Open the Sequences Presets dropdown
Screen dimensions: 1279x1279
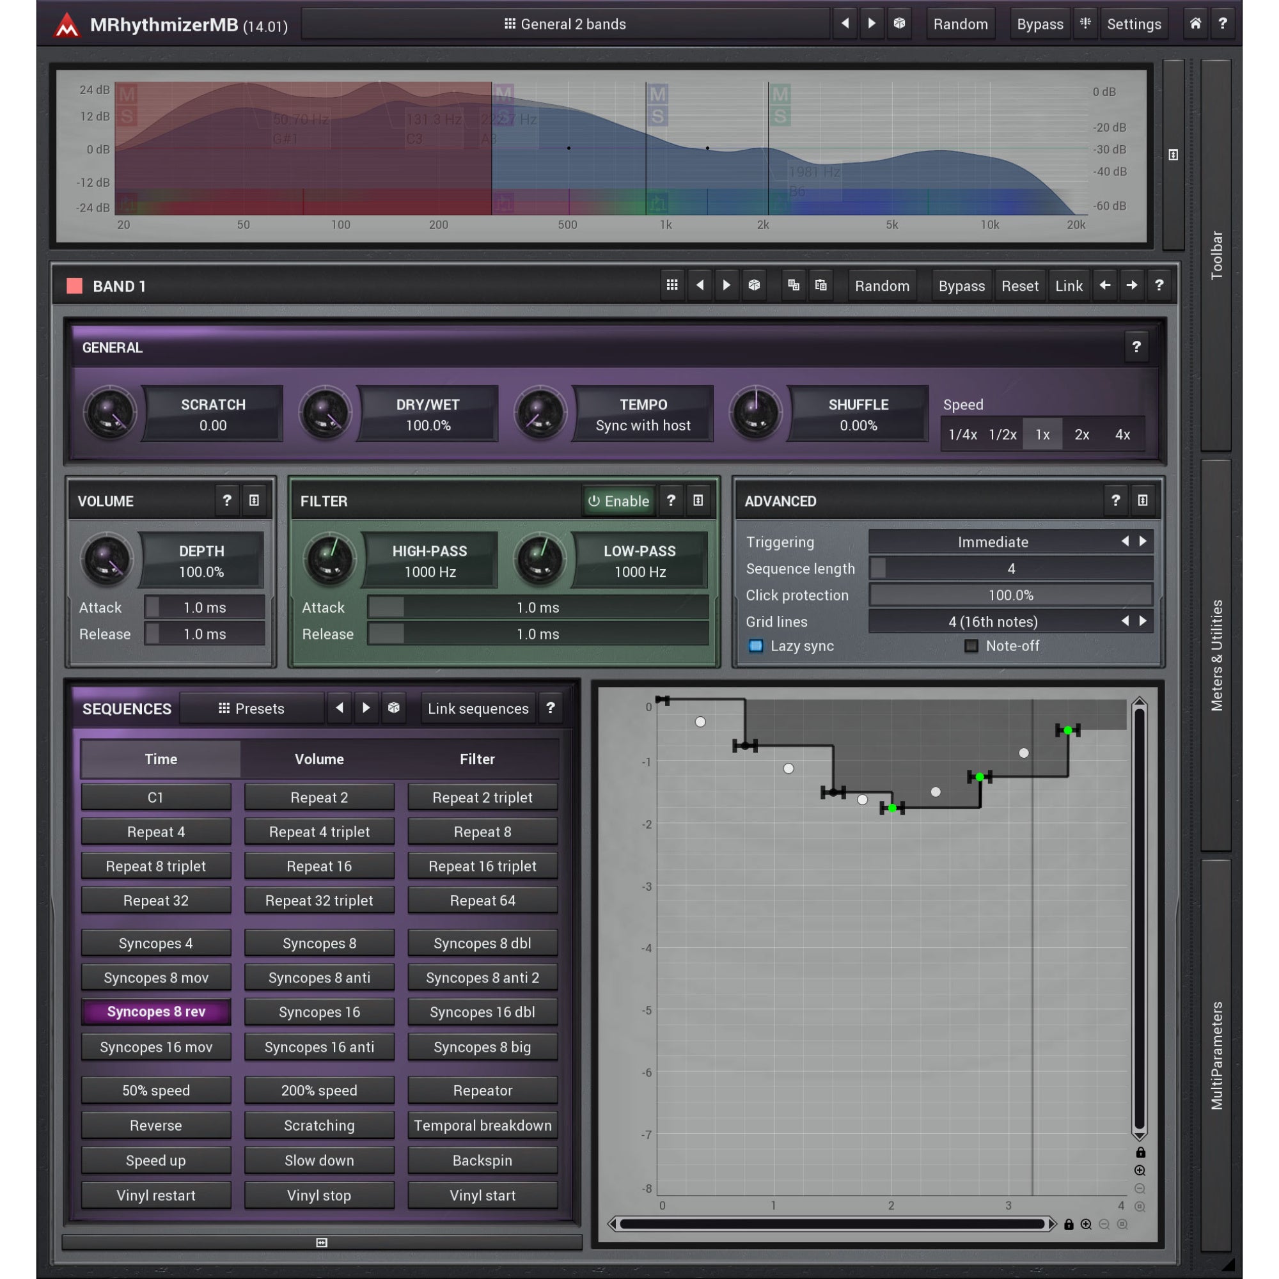251,709
